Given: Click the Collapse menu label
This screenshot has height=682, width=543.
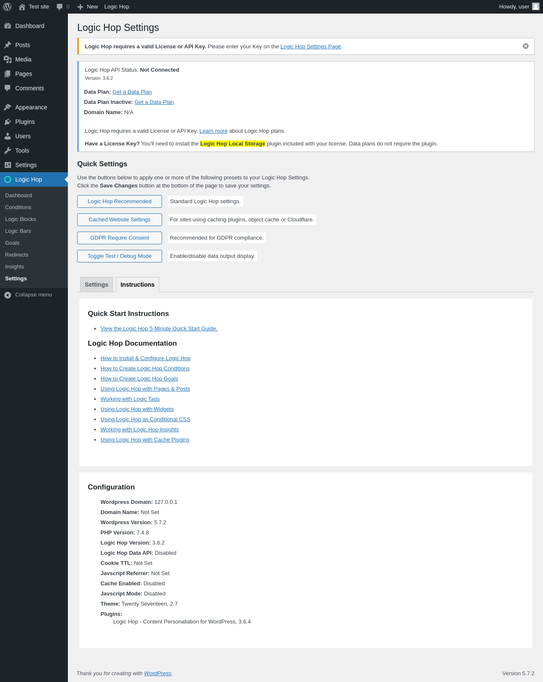Looking at the screenshot, I should pos(34,295).
